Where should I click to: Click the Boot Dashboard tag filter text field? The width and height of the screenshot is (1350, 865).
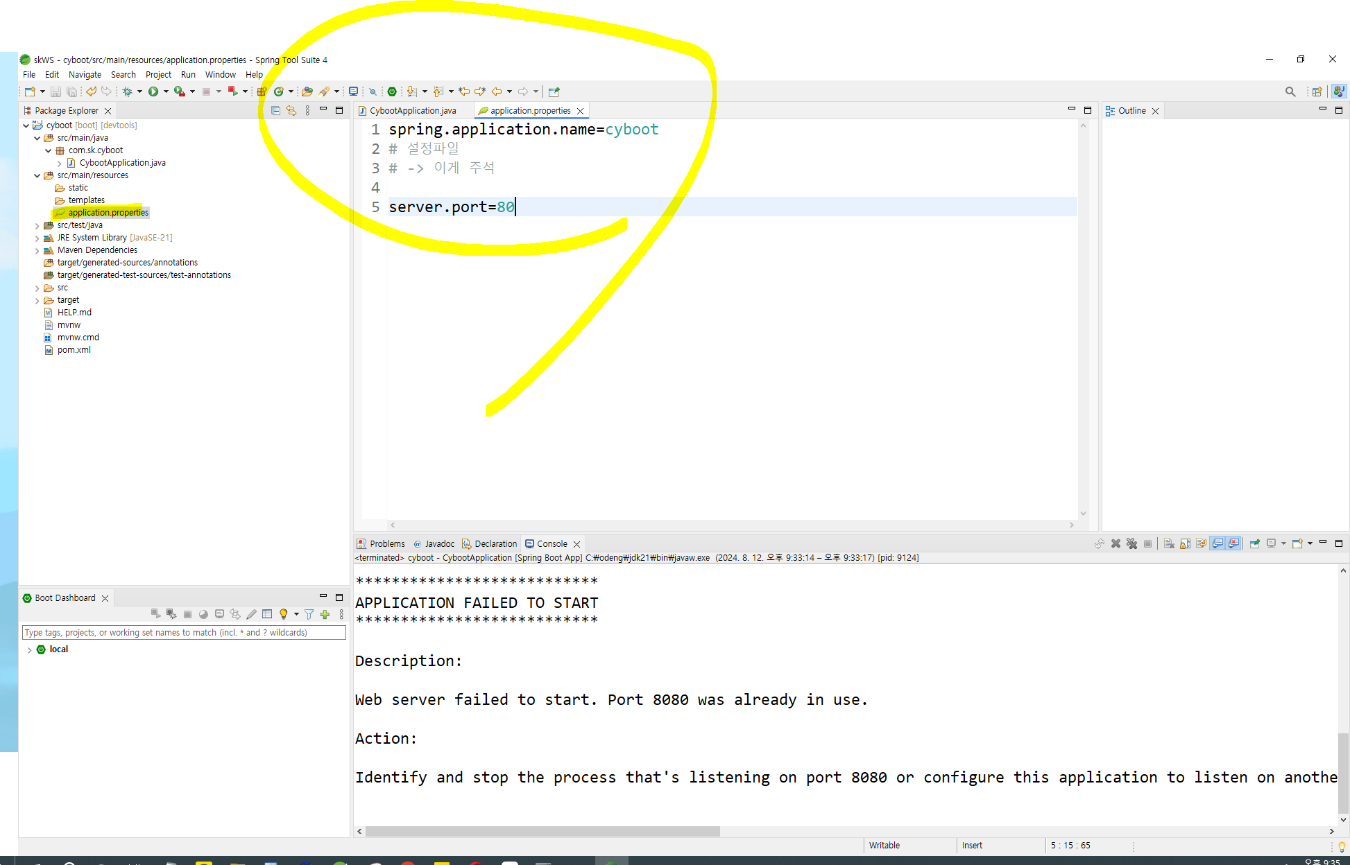(x=184, y=633)
